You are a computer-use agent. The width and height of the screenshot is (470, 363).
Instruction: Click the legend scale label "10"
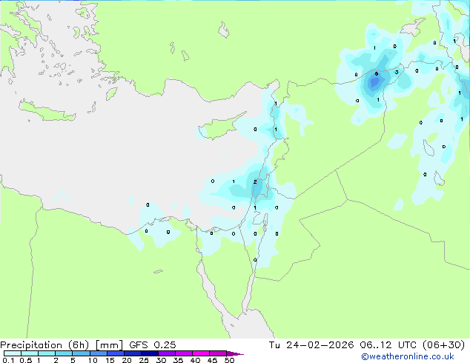93,360
